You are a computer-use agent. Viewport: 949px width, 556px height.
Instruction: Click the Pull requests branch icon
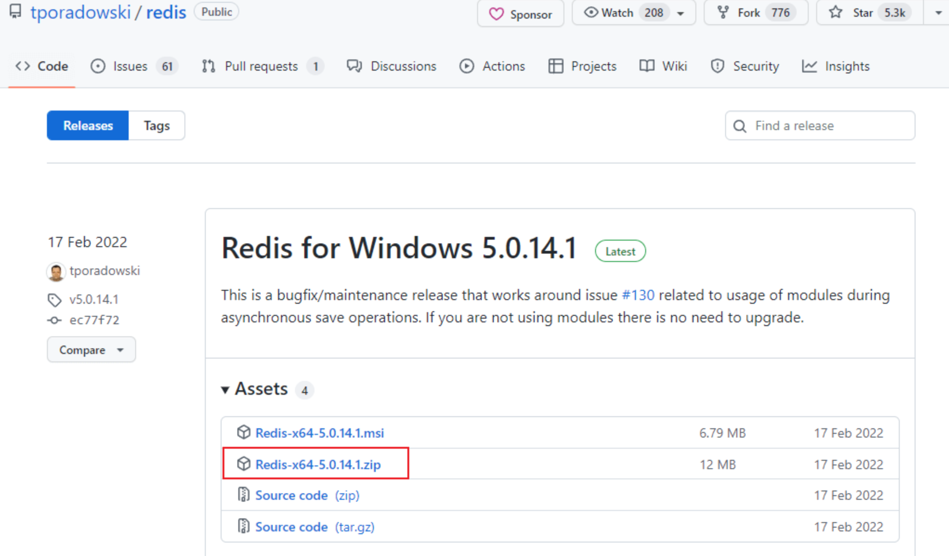pos(209,66)
